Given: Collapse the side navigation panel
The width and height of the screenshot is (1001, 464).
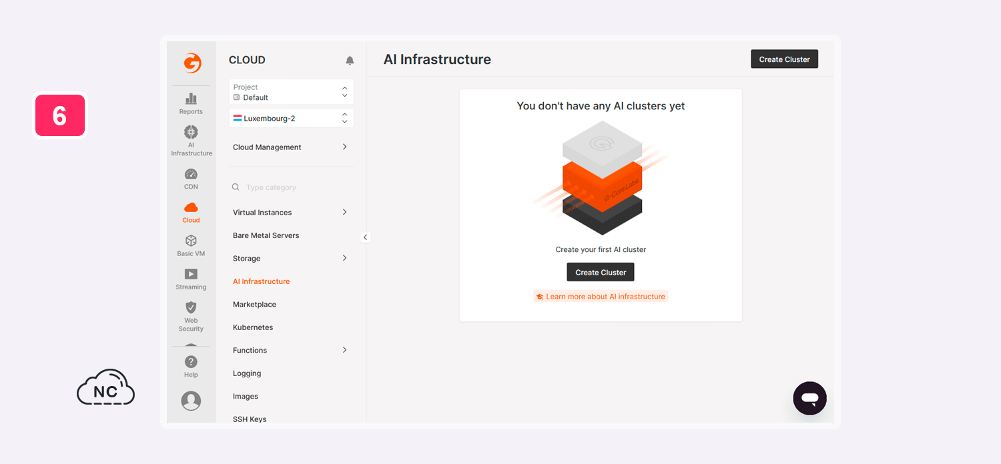Looking at the screenshot, I should coord(365,237).
